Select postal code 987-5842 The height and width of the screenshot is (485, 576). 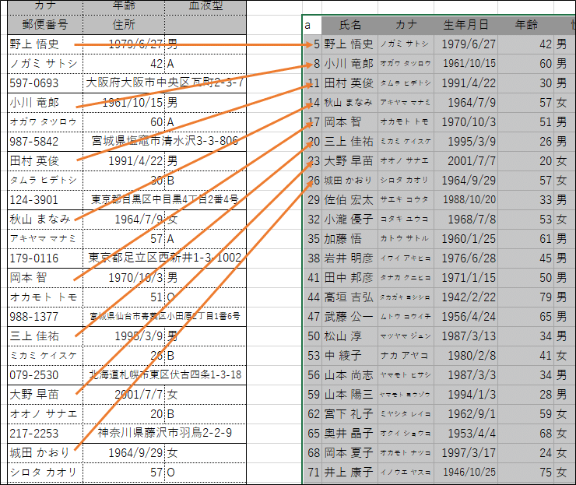[x=45, y=142]
